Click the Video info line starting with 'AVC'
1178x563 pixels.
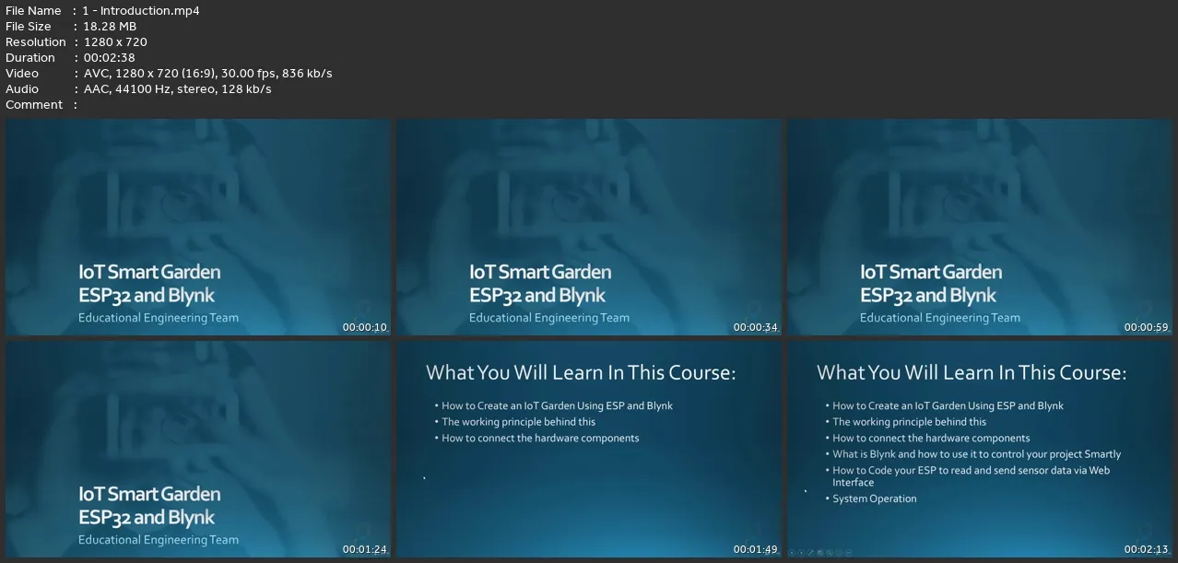click(207, 74)
